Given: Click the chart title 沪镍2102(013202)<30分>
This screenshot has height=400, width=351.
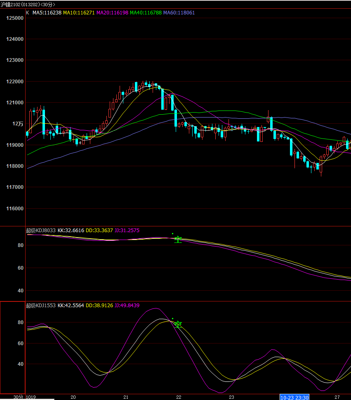Looking at the screenshot, I should pos(28,5).
